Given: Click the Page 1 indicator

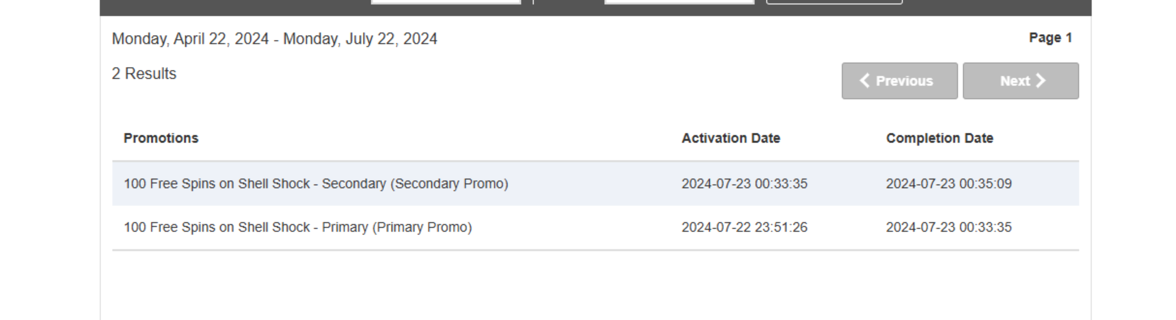Looking at the screenshot, I should click(x=1050, y=38).
